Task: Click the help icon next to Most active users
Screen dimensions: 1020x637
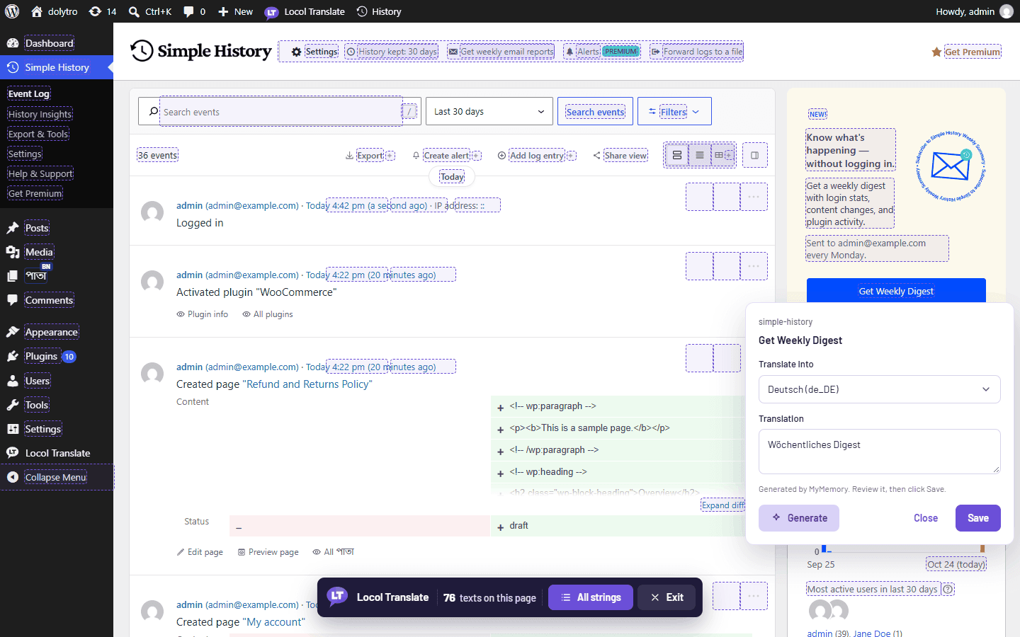Action: 948,589
